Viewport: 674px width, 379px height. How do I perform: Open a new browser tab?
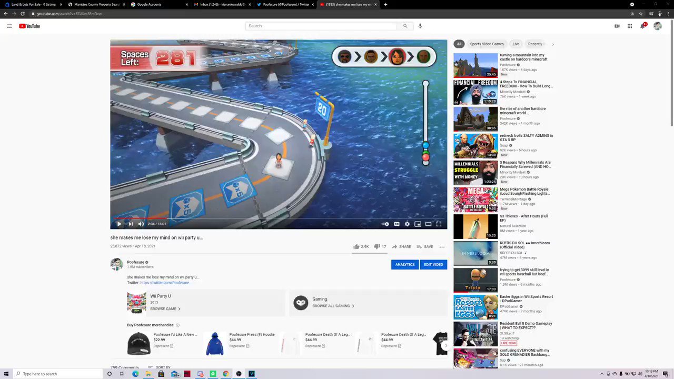point(385,4)
